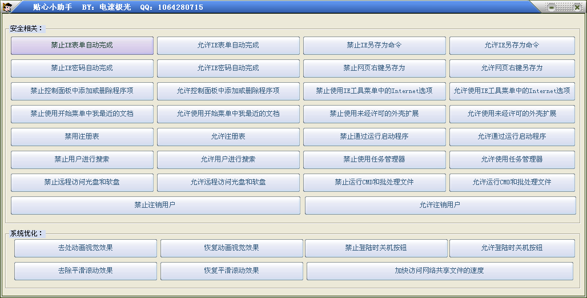Viewport: 587px width, 298px height.
Task: Select 禁止登陆时关机按钮
Action: pyautogui.click(x=376, y=248)
